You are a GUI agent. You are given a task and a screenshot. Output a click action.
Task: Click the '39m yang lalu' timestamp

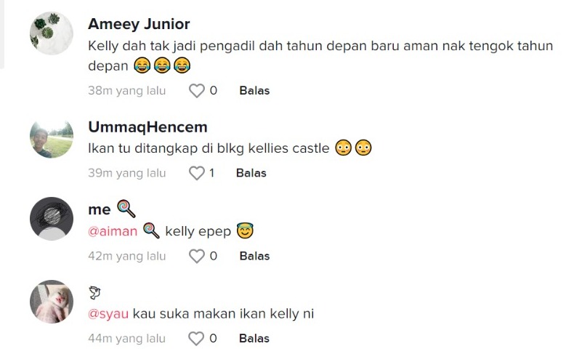pos(127,173)
